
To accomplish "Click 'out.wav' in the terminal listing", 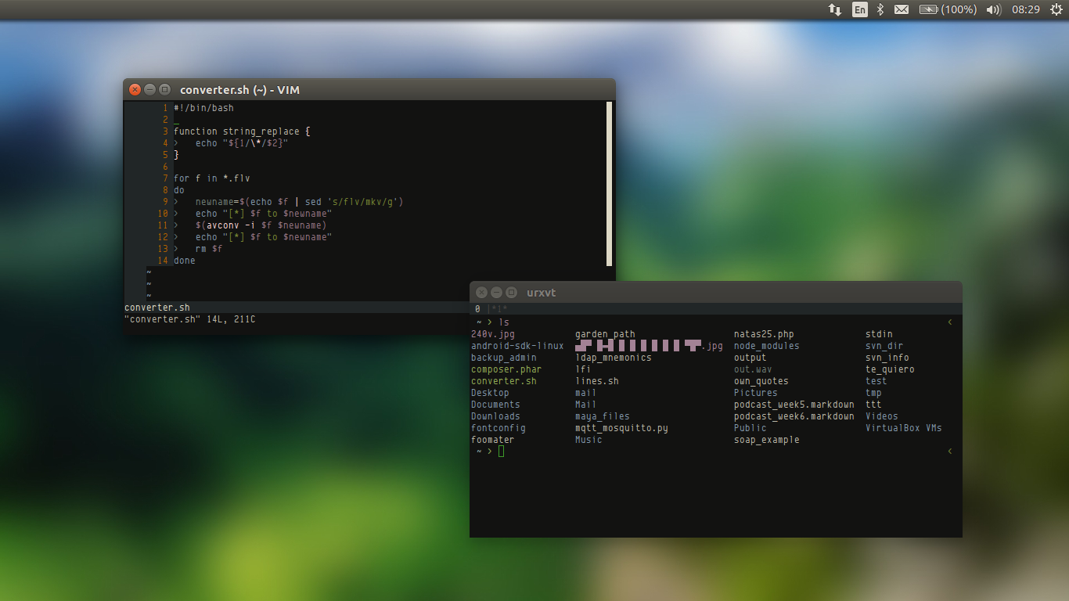I will 753,369.
